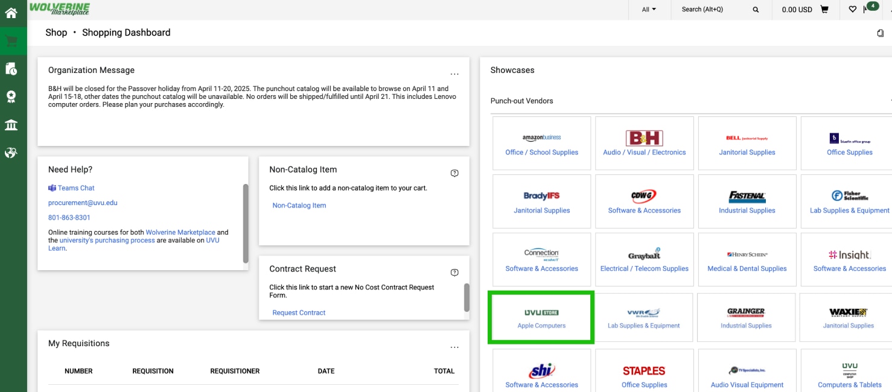This screenshot has width=892, height=392.
Task: Open CDW-G Software & Accessories tile
Action: 645,202
